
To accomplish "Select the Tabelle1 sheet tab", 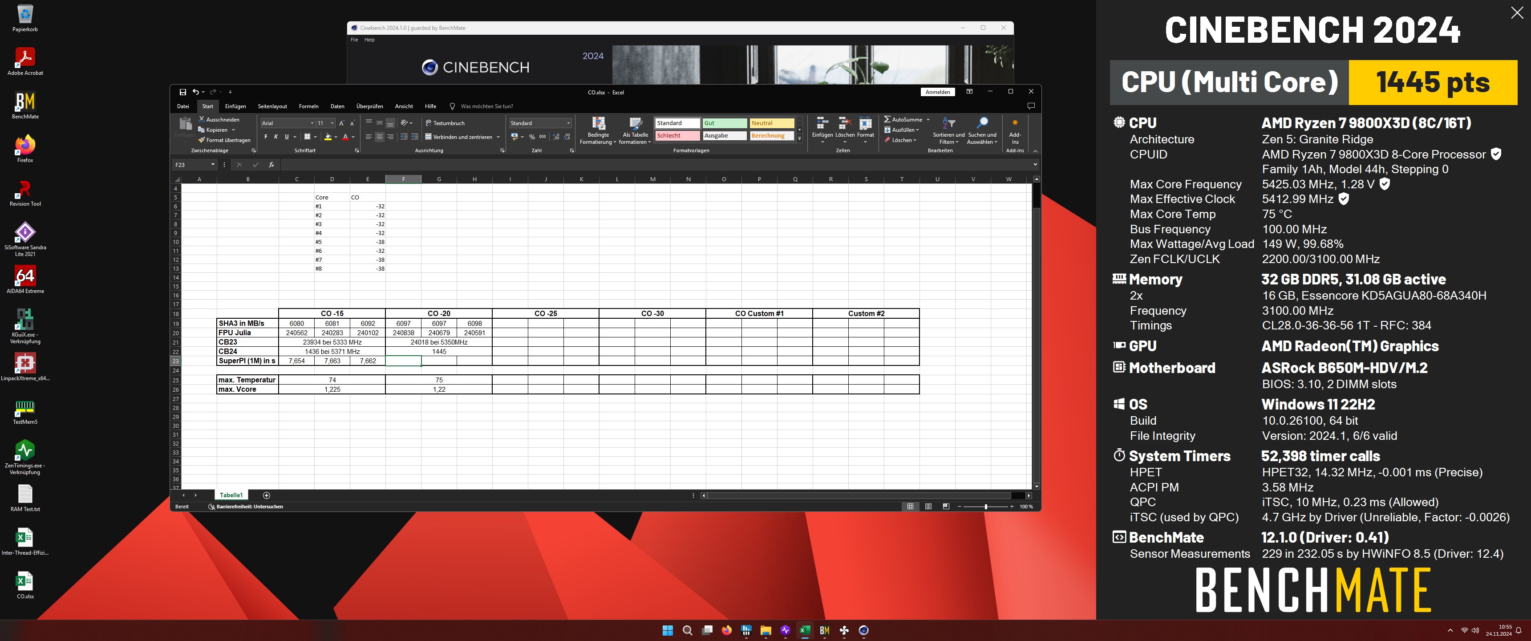I will pyautogui.click(x=231, y=495).
